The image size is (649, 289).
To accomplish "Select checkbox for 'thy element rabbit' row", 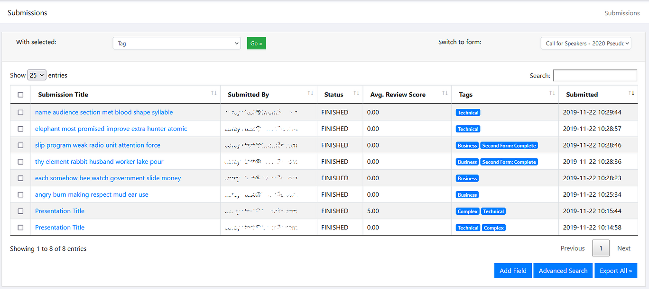I will [x=20, y=162].
